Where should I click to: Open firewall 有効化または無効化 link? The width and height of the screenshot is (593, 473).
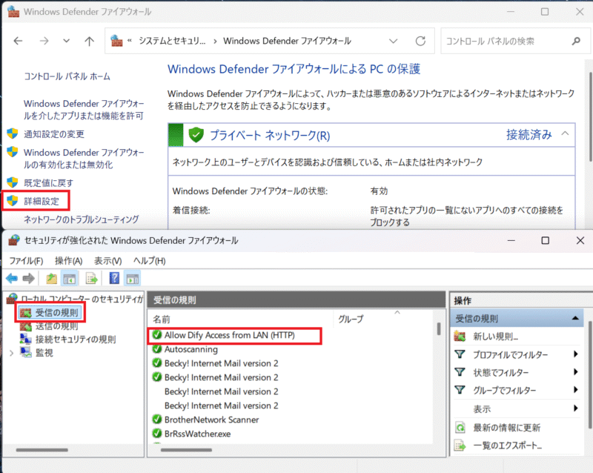pyautogui.click(x=84, y=159)
